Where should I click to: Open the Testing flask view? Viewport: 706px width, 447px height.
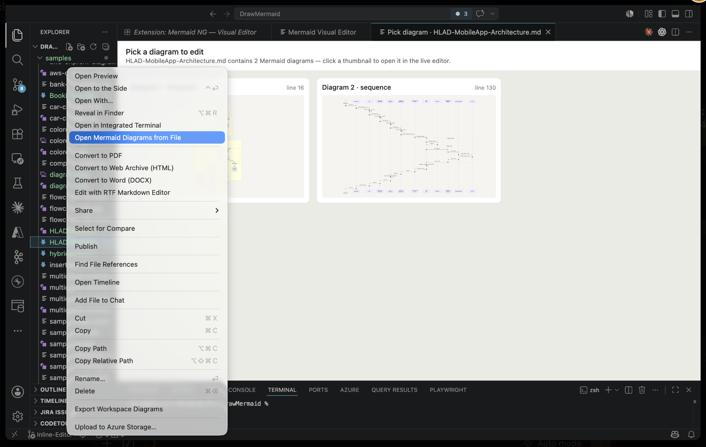(x=18, y=183)
